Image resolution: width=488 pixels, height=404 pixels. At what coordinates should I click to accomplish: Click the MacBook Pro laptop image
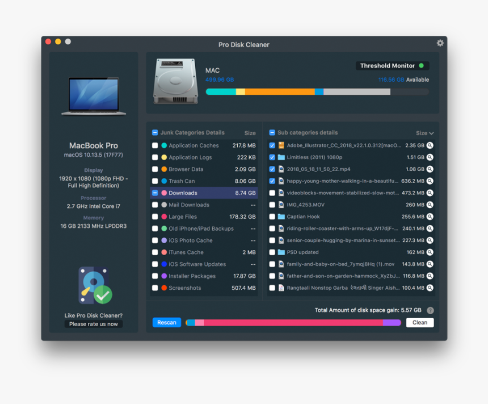coord(94,97)
